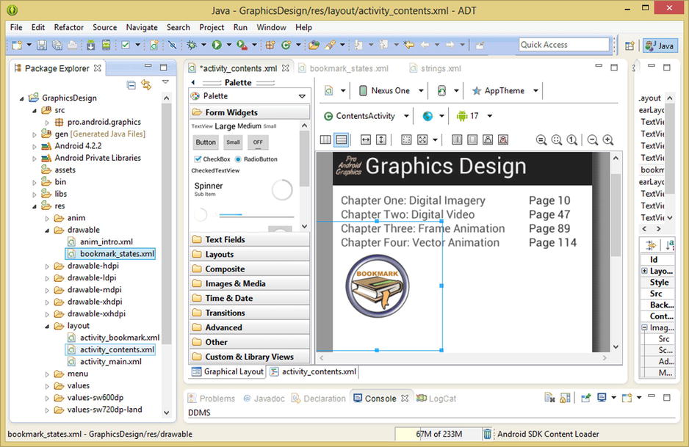Switch to the activity_contents.xml source tab

pyautogui.click(x=314, y=371)
